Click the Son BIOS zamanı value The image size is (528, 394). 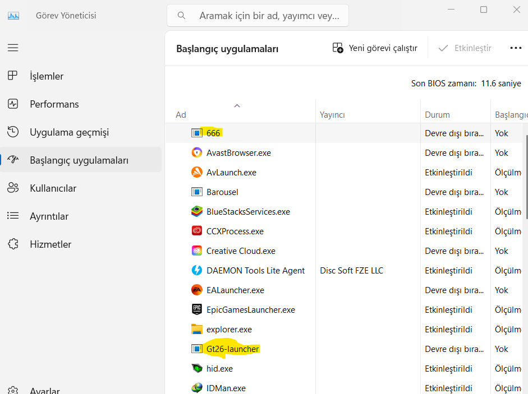(501, 84)
